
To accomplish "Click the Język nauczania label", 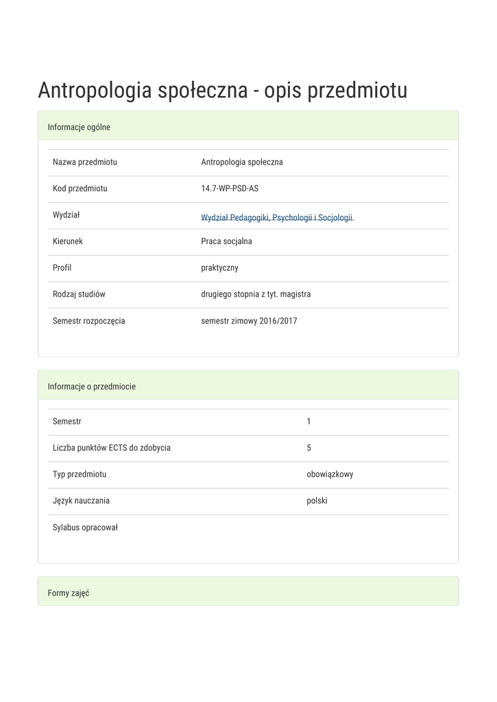I will (x=81, y=500).
